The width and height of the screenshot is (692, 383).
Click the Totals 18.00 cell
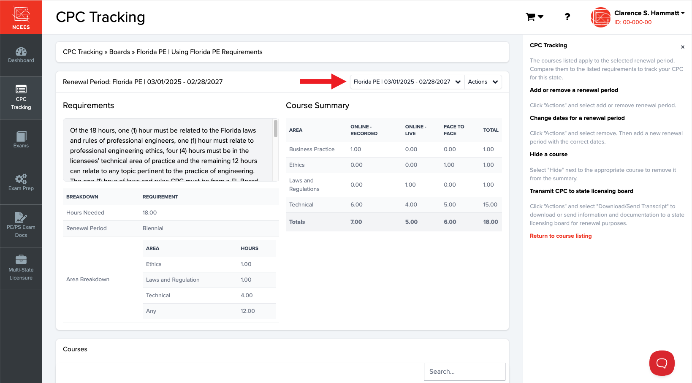pyautogui.click(x=491, y=222)
